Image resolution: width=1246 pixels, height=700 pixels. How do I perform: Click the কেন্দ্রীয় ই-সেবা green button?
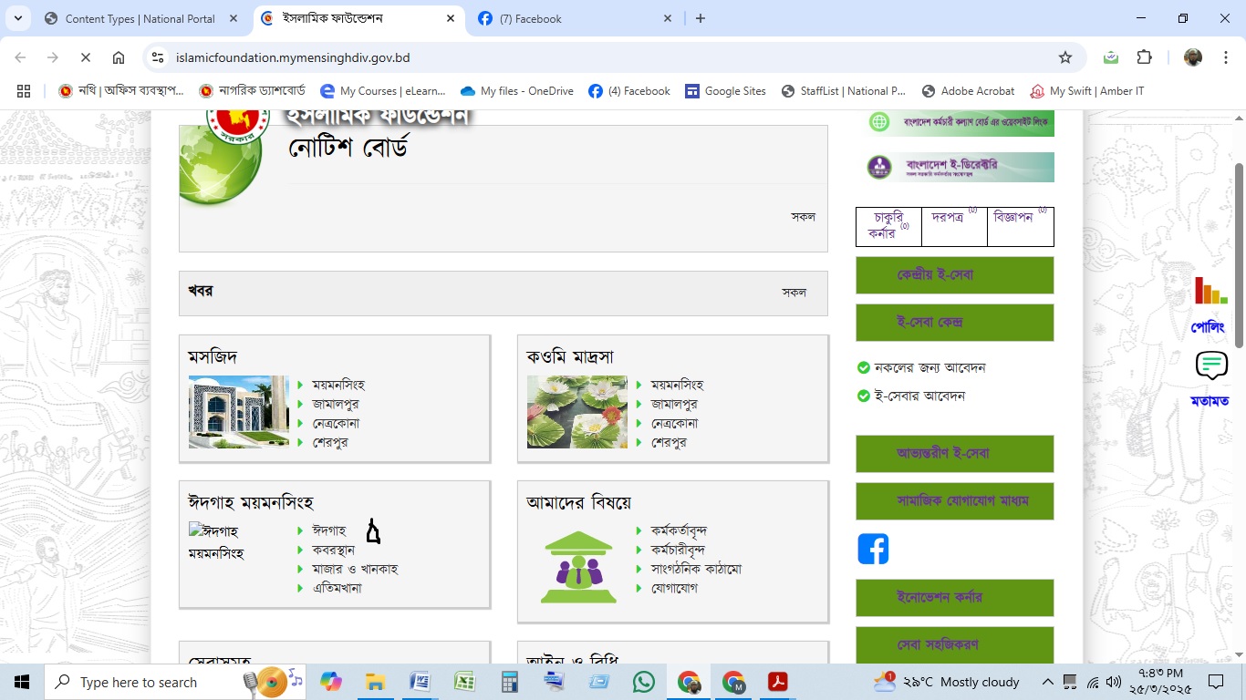(954, 275)
